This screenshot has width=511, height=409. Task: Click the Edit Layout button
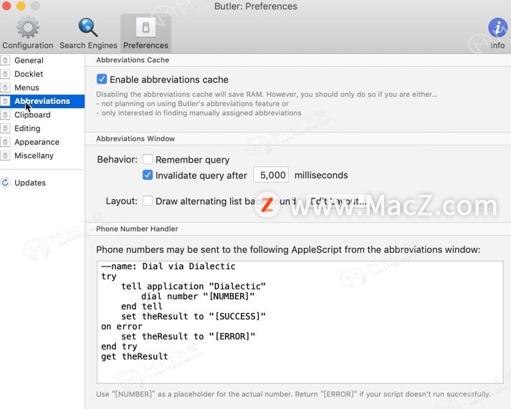pyautogui.click(x=338, y=201)
